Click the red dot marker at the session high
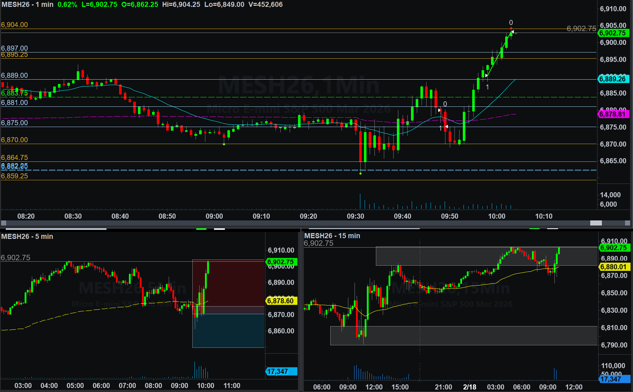The width and height of the screenshot is (633, 392). [x=511, y=28]
